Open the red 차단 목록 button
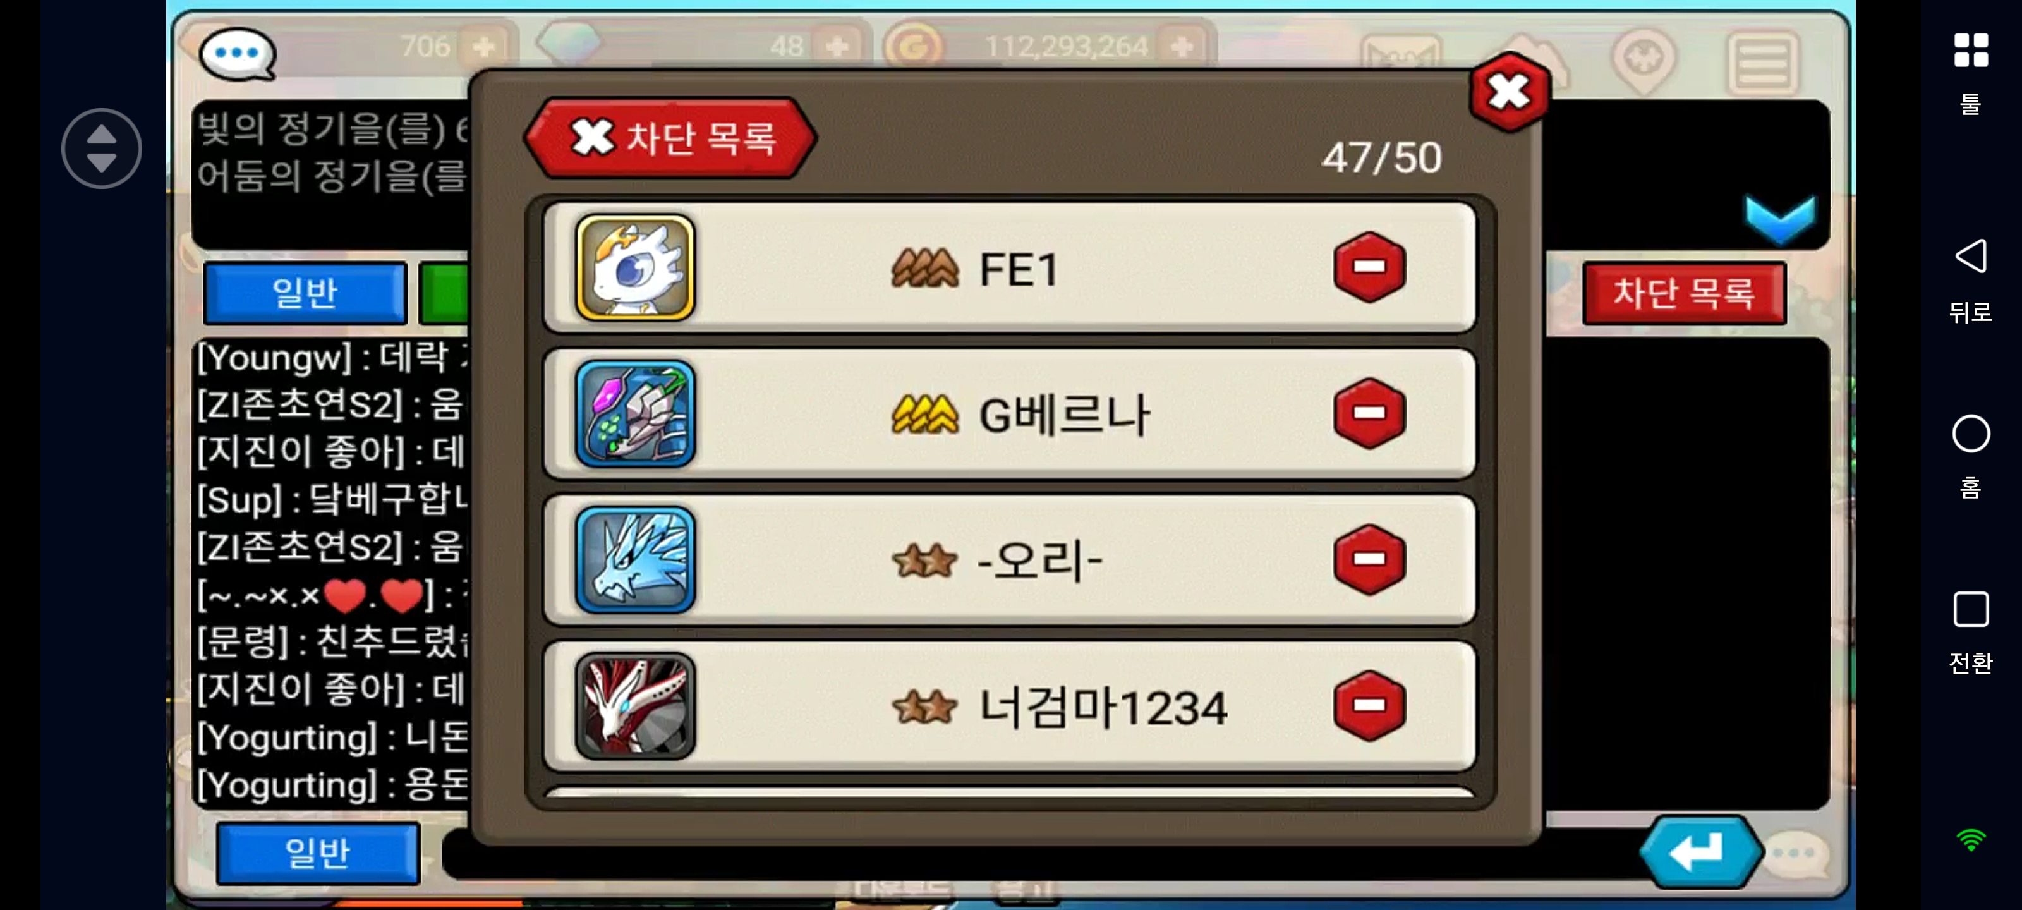Image resolution: width=2022 pixels, height=910 pixels. 1684,293
